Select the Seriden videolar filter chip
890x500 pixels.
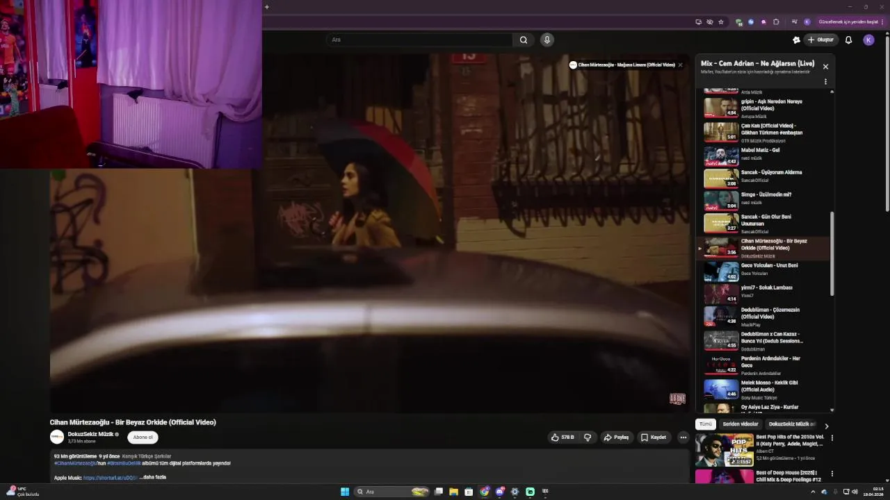(x=741, y=424)
